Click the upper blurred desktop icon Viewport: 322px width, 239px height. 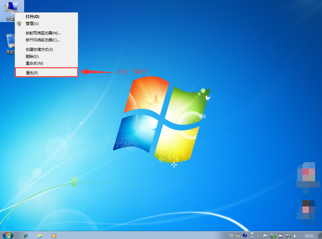click(308, 178)
